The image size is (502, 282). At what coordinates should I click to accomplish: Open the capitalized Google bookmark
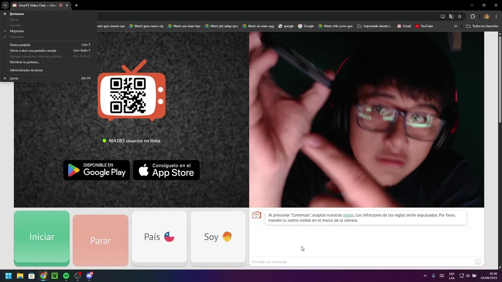pos(306,26)
